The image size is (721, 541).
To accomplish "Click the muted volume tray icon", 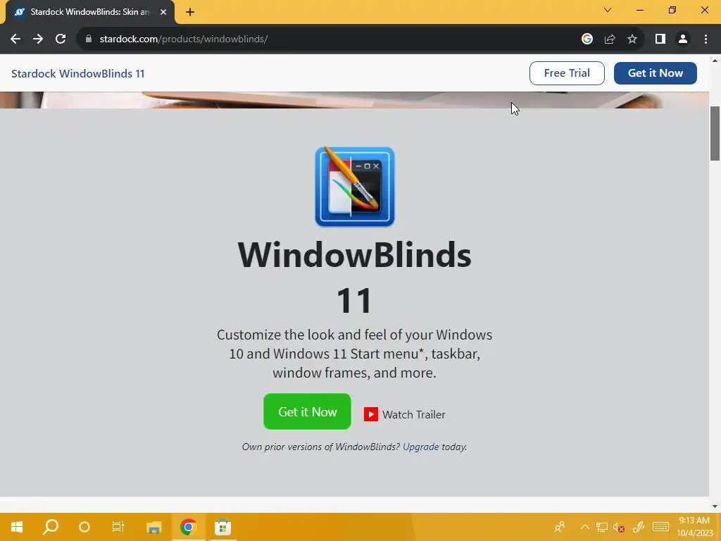I will click(618, 527).
